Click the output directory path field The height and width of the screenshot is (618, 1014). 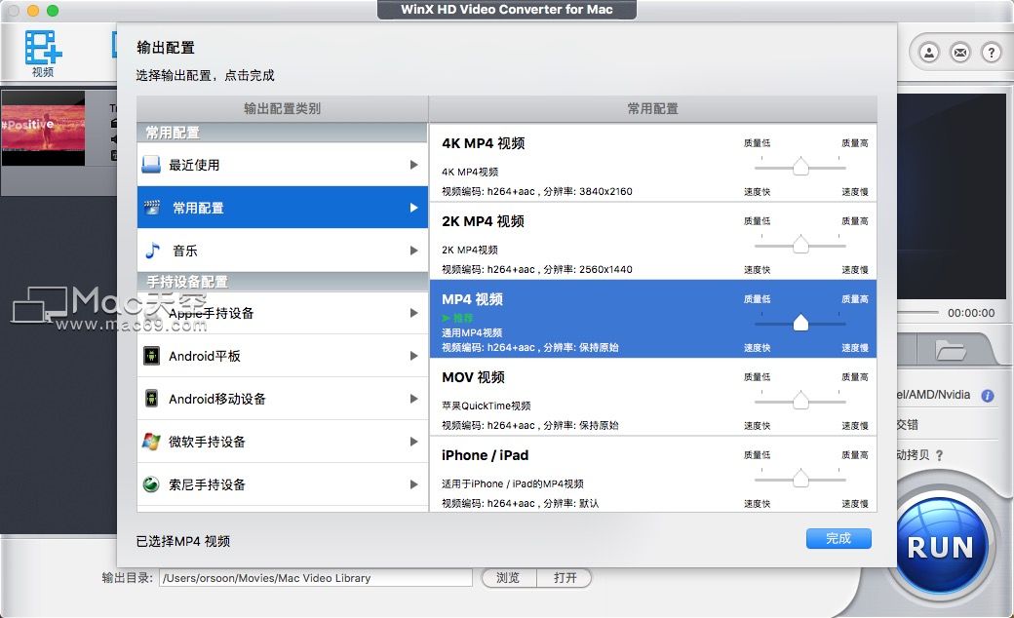[x=312, y=577]
